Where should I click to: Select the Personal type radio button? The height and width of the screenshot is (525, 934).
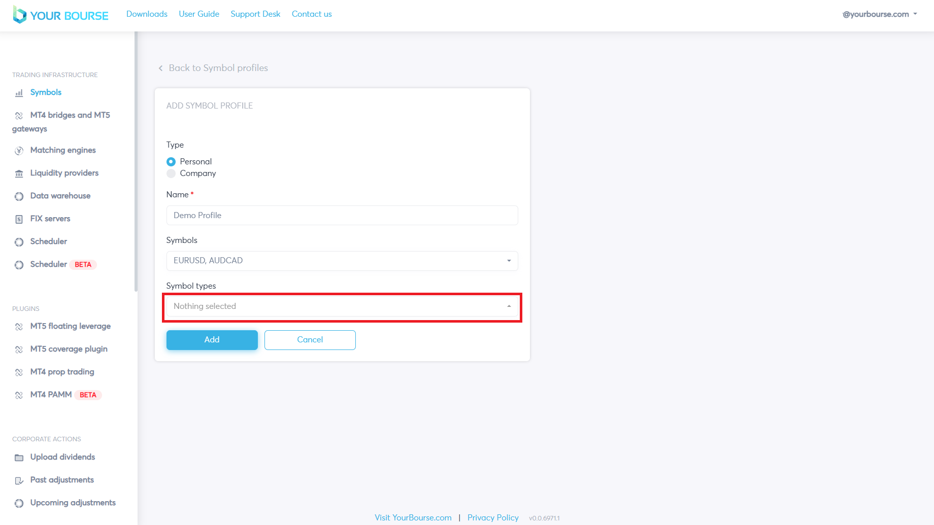[171, 161]
